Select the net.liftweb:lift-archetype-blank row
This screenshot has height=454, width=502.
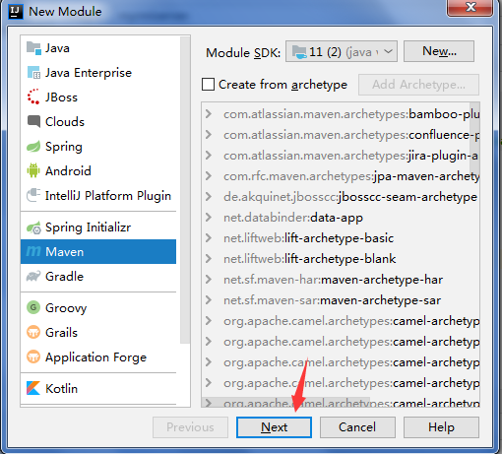tap(341, 259)
